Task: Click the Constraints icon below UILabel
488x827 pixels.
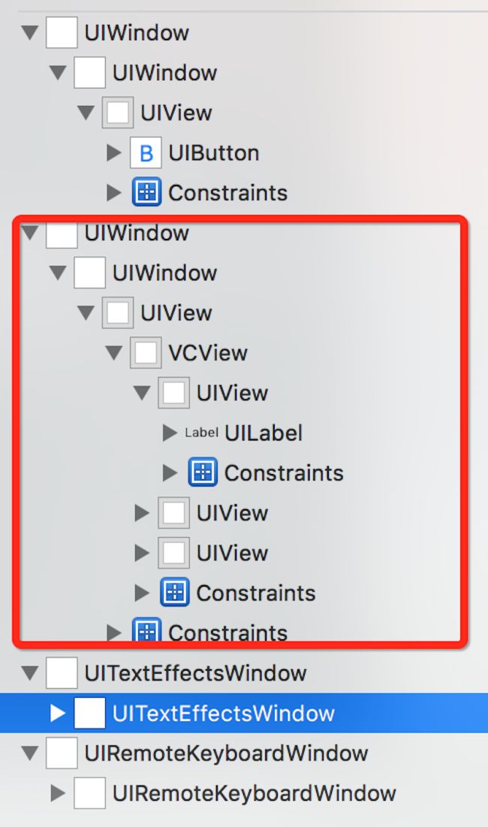Action: [203, 472]
